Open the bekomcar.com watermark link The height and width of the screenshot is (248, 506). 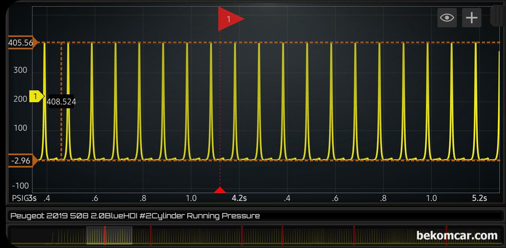click(x=457, y=235)
